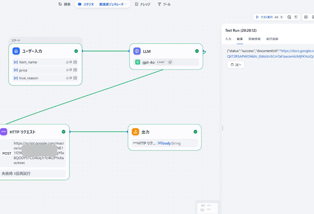The image size is (314, 214).
Task: Click success indicator on HTTP リクエスト node
Action: tap(63, 131)
